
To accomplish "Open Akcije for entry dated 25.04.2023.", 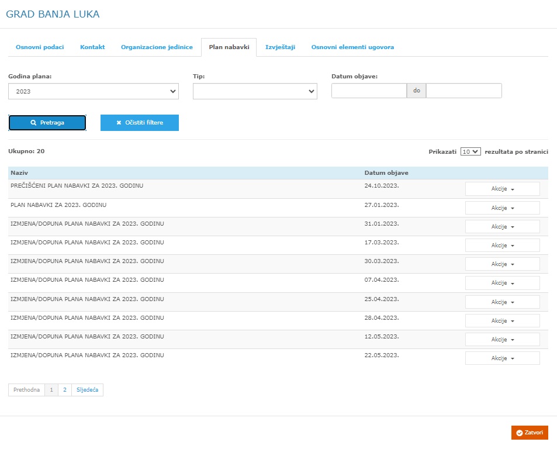I will coord(503,302).
